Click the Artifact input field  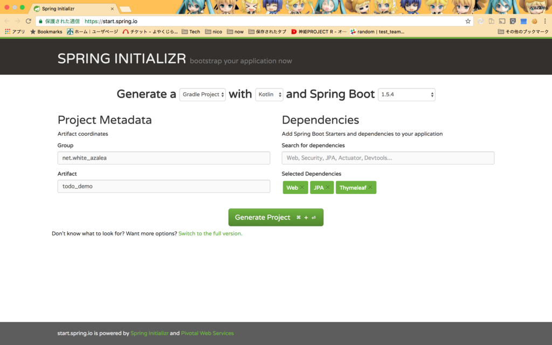pos(164,186)
